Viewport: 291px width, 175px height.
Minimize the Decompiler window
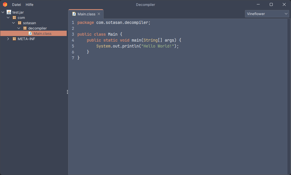coord(258,4)
